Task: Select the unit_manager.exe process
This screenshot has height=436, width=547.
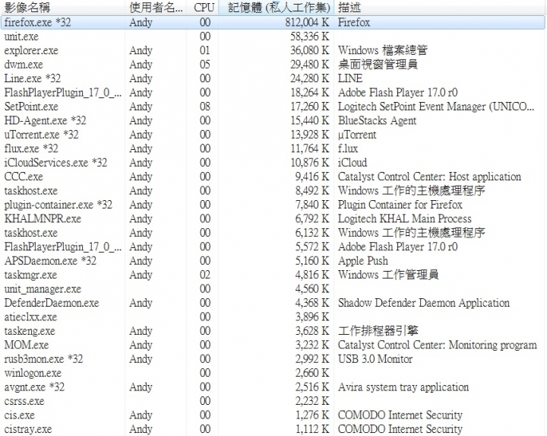Action: click(273, 289)
